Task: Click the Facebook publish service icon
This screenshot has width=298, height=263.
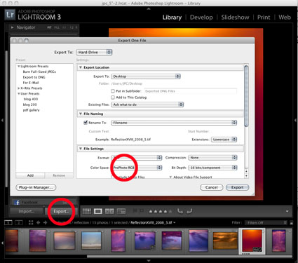Action: coord(17,202)
